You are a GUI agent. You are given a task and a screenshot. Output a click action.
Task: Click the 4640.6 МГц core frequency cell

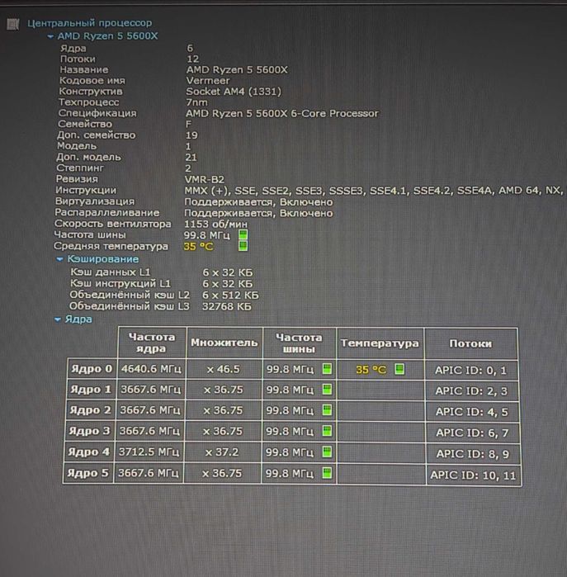click(x=151, y=369)
